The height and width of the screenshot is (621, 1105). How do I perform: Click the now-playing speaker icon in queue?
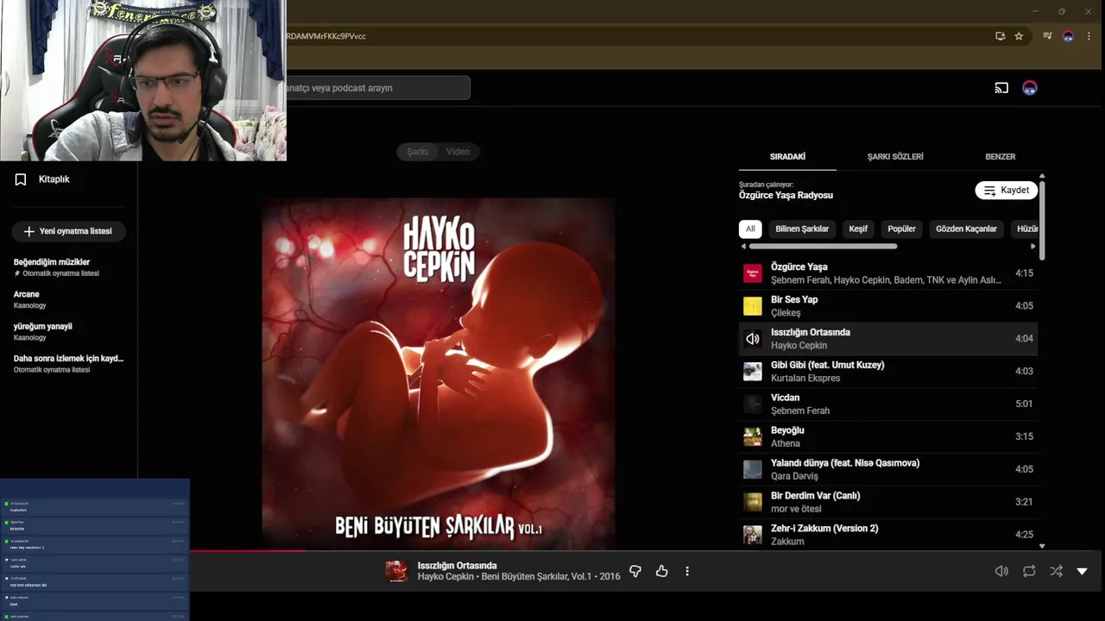tap(753, 339)
